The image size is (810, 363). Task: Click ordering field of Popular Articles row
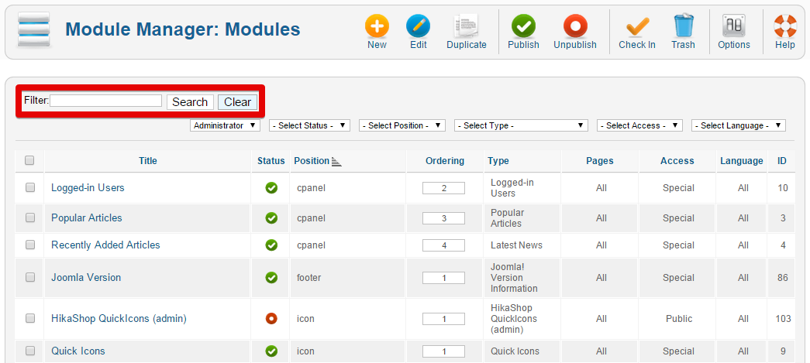click(443, 218)
